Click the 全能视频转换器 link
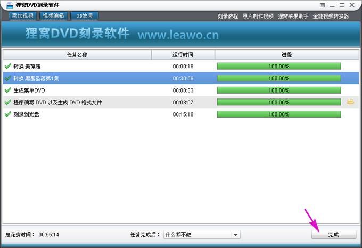Image resolution: width=362 pixels, height=248 pixels. (x=331, y=16)
